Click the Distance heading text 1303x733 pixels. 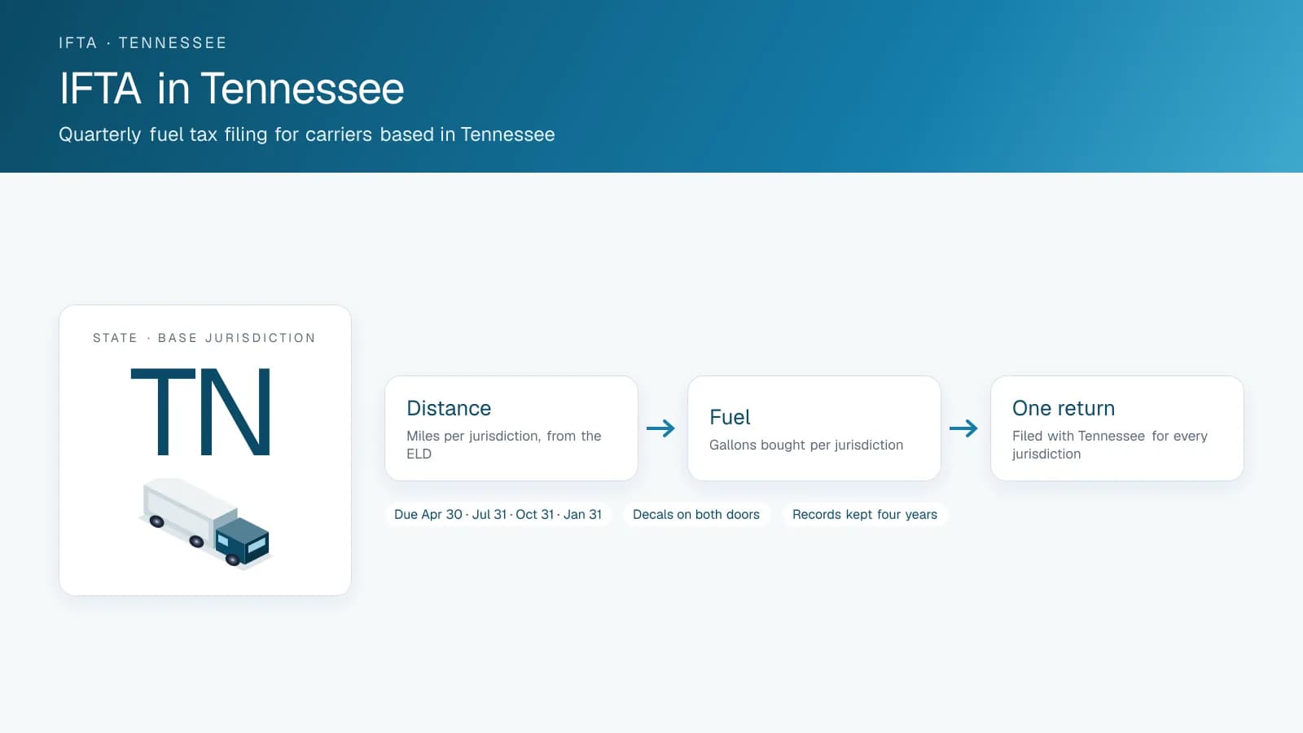coord(449,408)
